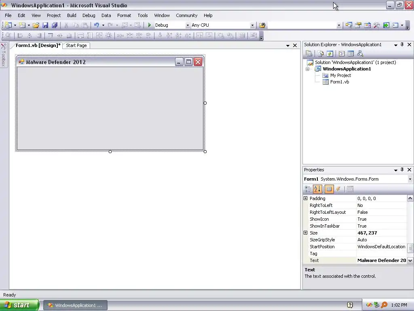
Task: Click View Code in the Solution Explorer toolbar
Action: pos(342,54)
